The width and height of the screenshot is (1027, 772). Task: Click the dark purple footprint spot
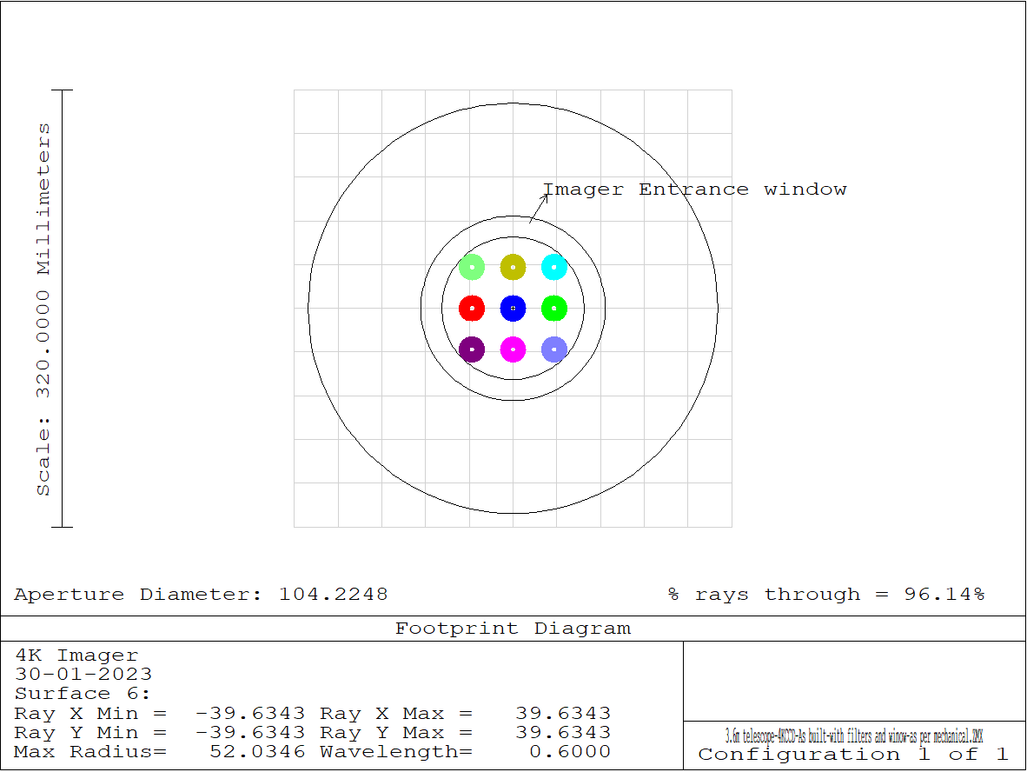472,349
